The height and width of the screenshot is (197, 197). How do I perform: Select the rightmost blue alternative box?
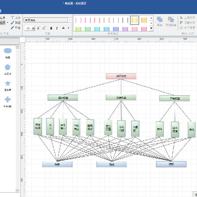tap(171, 164)
